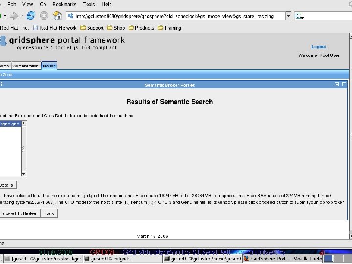Image resolution: width=352 pixels, height=264 pixels.
Task: Switch to the Administration tab
Action: pos(26,66)
